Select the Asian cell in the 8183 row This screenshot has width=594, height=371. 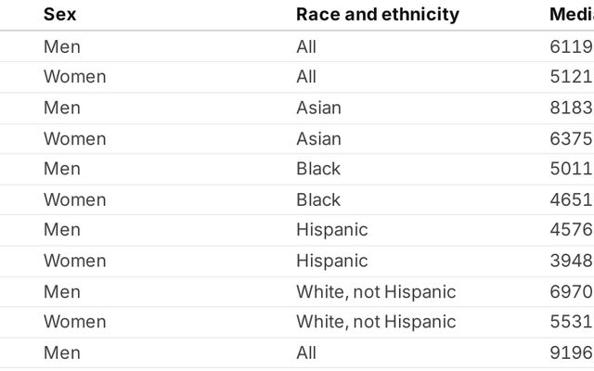click(318, 108)
